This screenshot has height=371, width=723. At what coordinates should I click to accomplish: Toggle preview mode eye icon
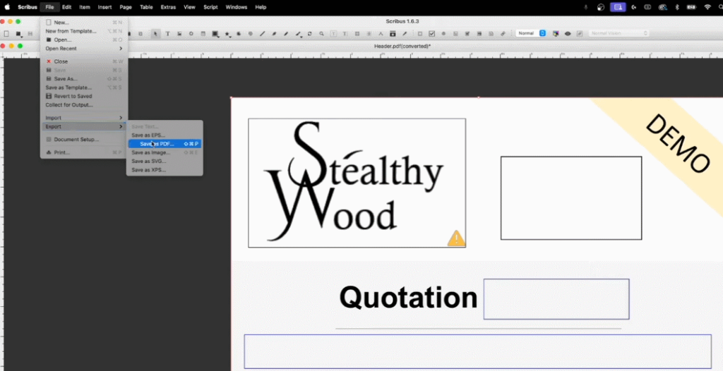pyautogui.click(x=568, y=34)
